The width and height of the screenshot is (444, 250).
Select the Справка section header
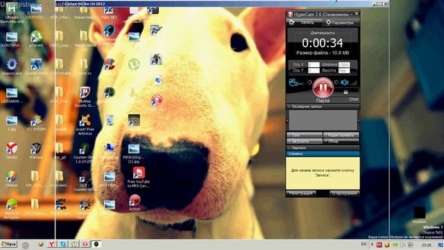click(x=323, y=153)
